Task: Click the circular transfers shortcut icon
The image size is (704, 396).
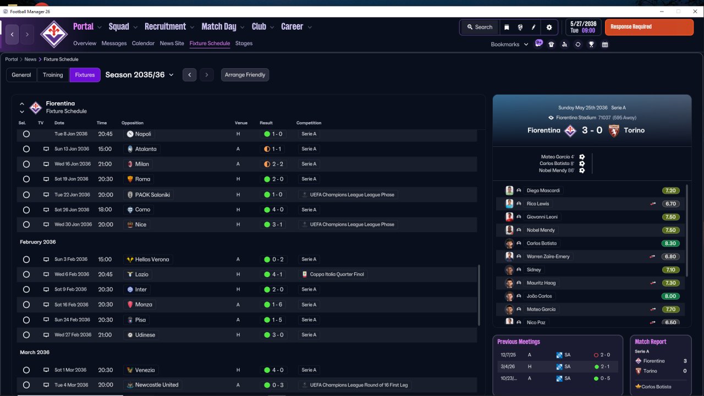Action: (x=578, y=45)
